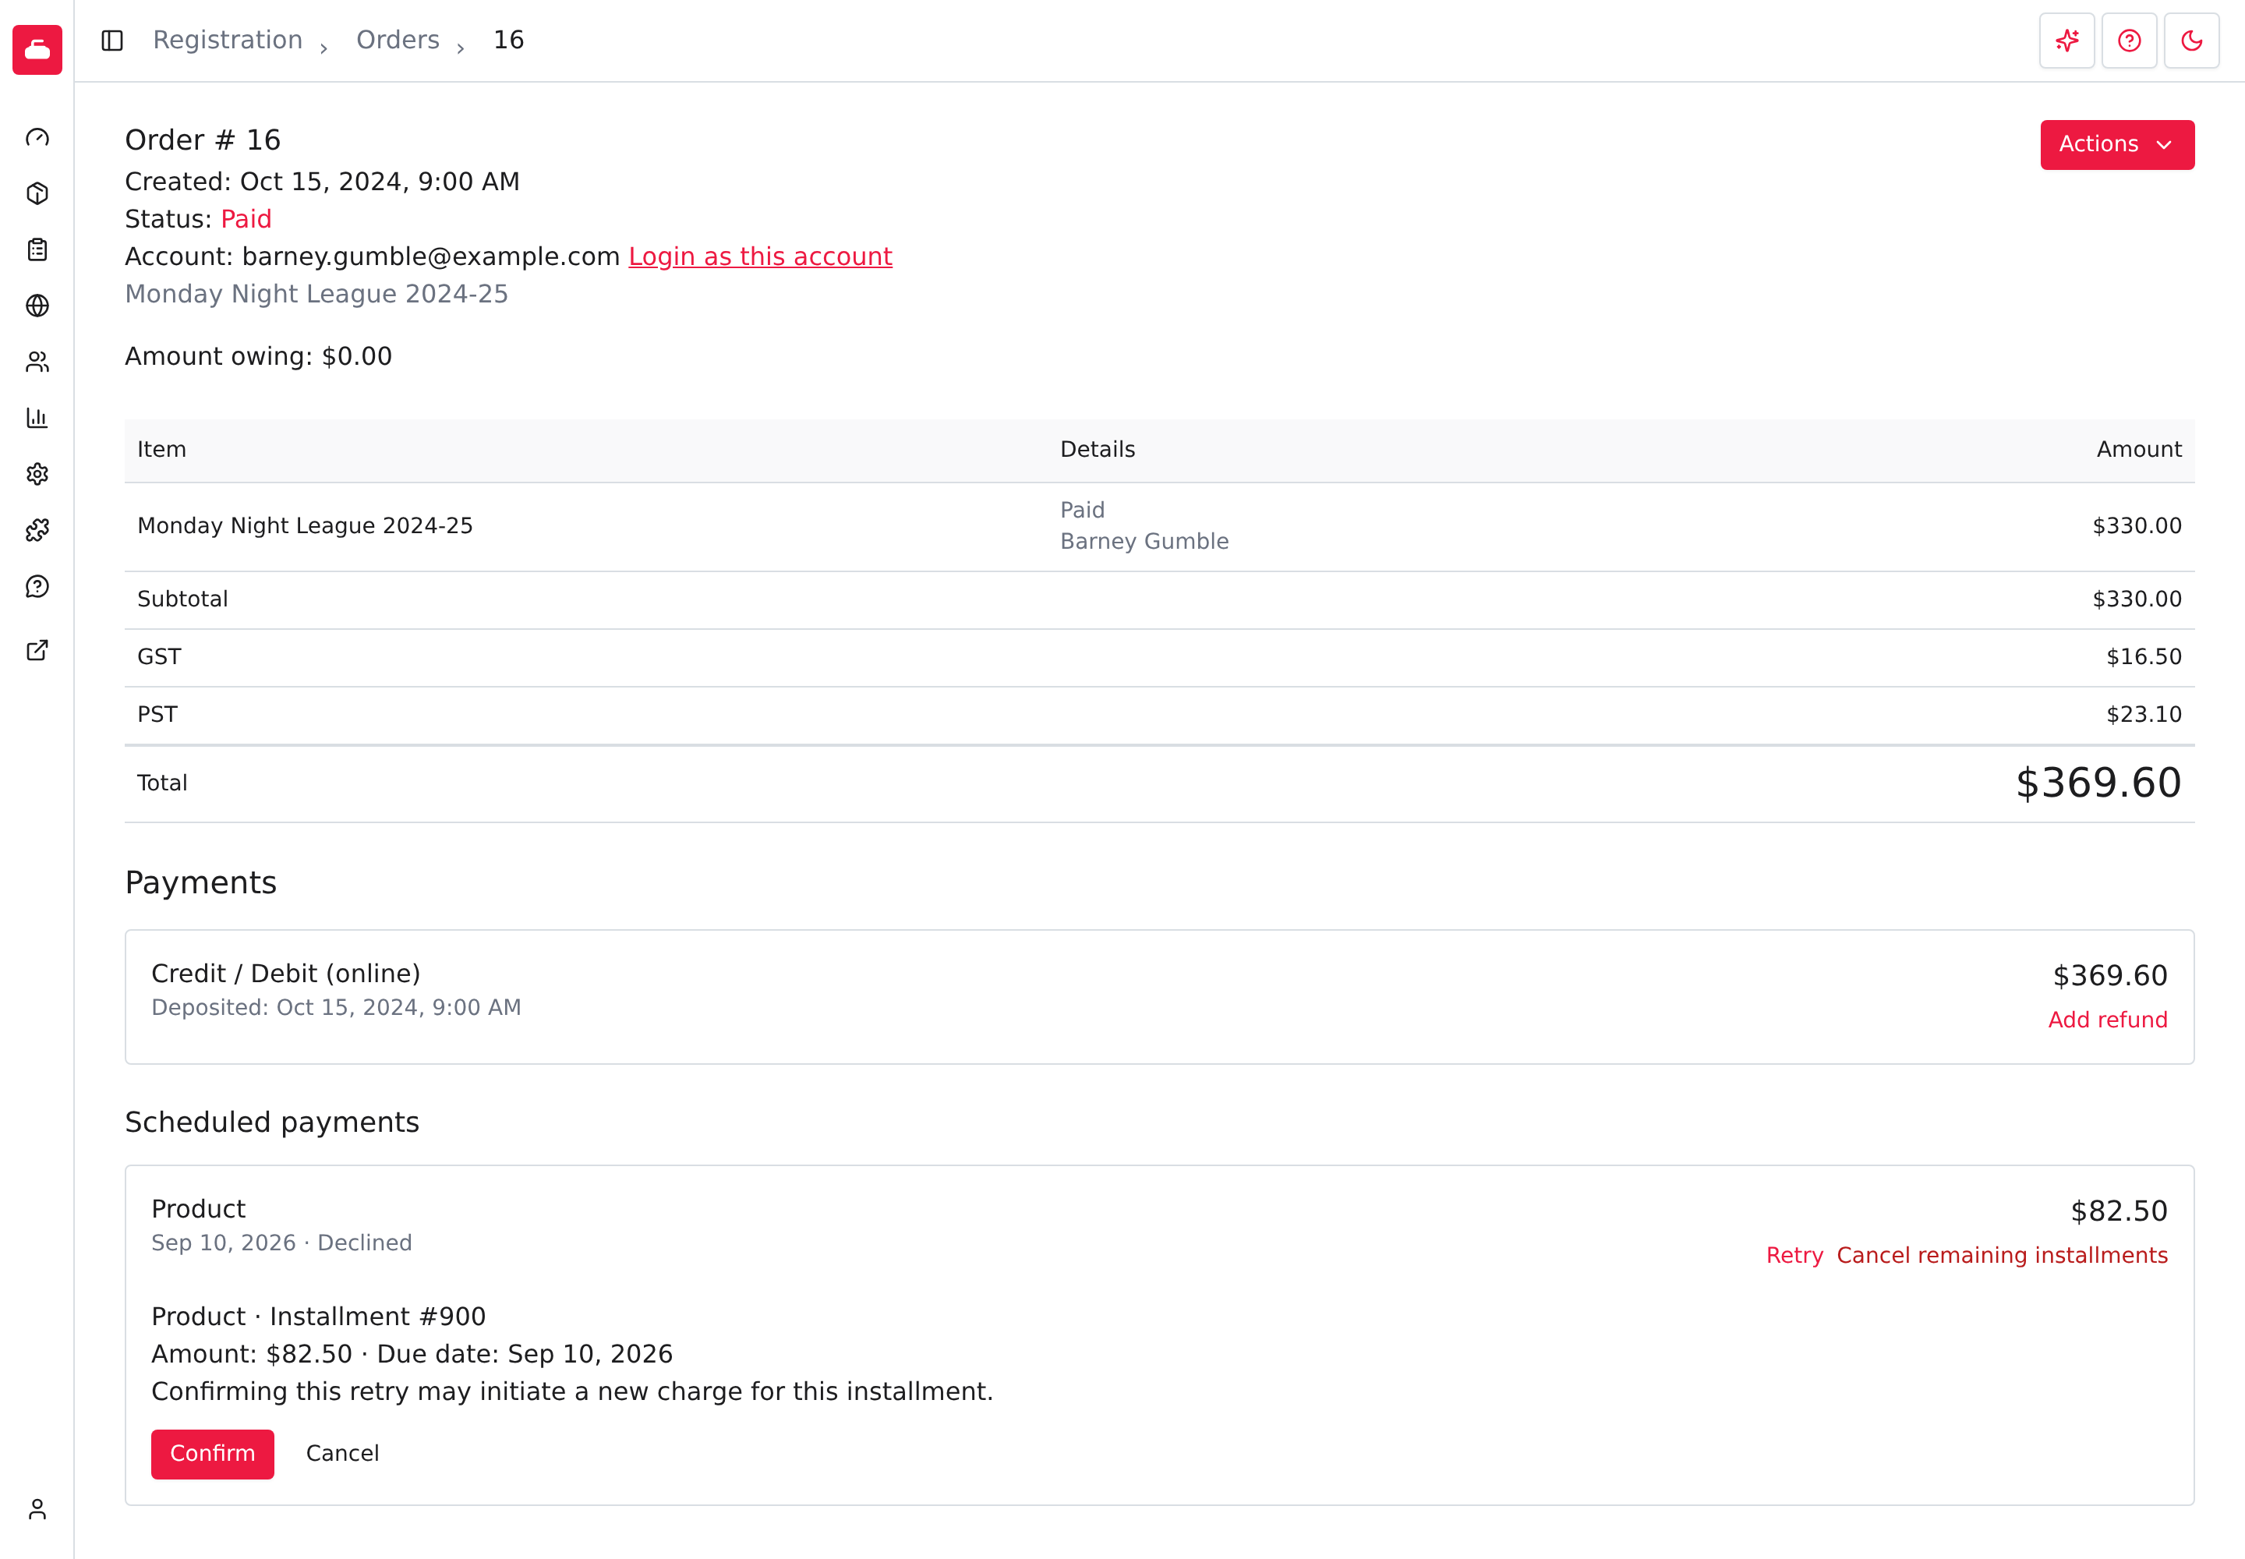Click the question mark help icon in header
2245x1559 pixels.
click(2130, 40)
